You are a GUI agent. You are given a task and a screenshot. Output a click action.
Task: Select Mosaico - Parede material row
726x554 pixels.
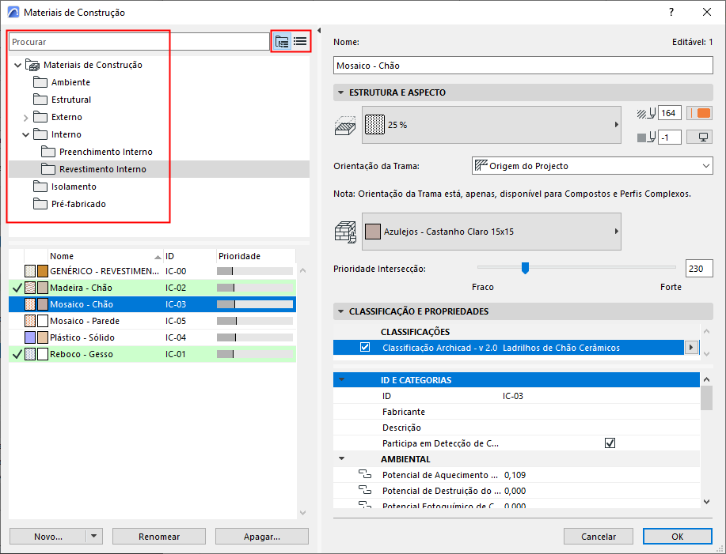point(152,321)
